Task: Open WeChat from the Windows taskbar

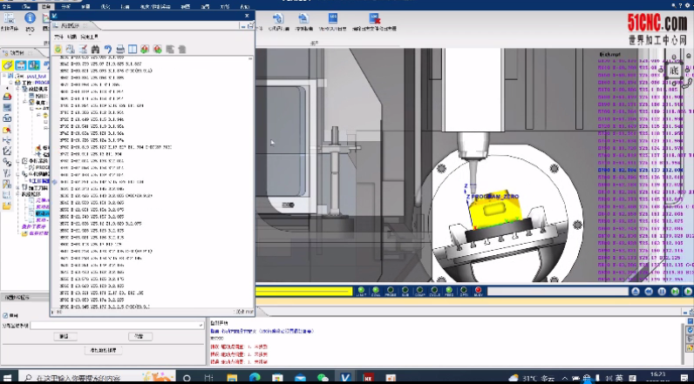Action: click(x=323, y=378)
